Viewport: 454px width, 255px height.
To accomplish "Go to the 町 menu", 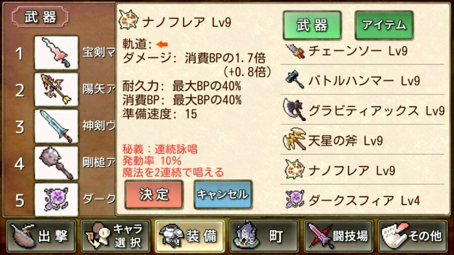I will [x=264, y=236].
